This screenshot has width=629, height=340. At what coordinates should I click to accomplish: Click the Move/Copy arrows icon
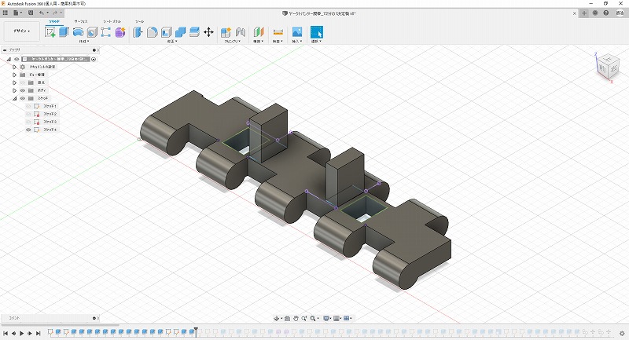click(x=208, y=32)
